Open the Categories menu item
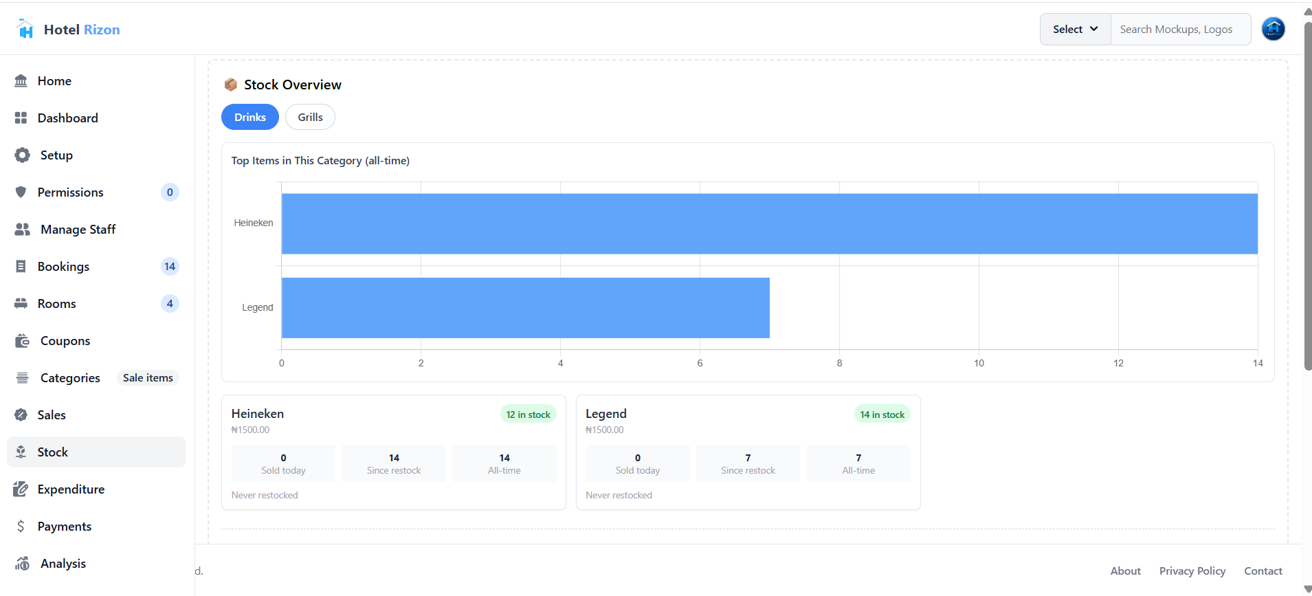The image size is (1312, 596). [x=96, y=378]
